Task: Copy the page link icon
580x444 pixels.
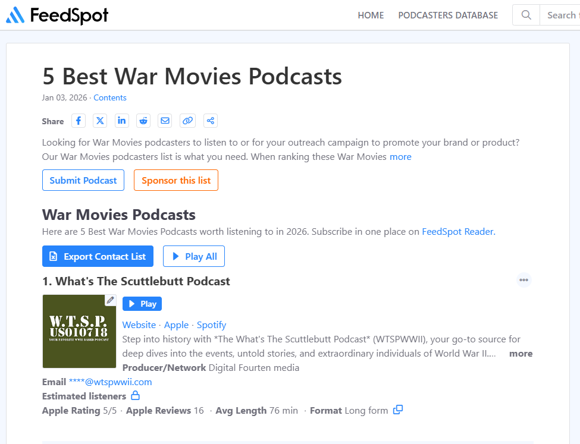Action: [x=187, y=121]
